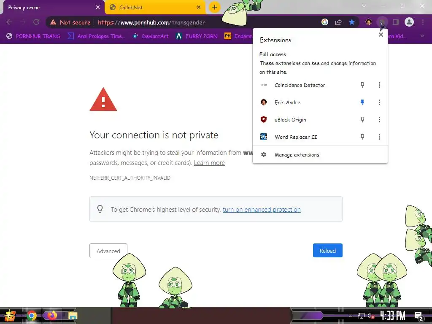Image resolution: width=432 pixels, height=324 pixels.
Task: Toggle the Extensions puzzle toolbar button
Action: pyautogui.click(x=382, y=22)
